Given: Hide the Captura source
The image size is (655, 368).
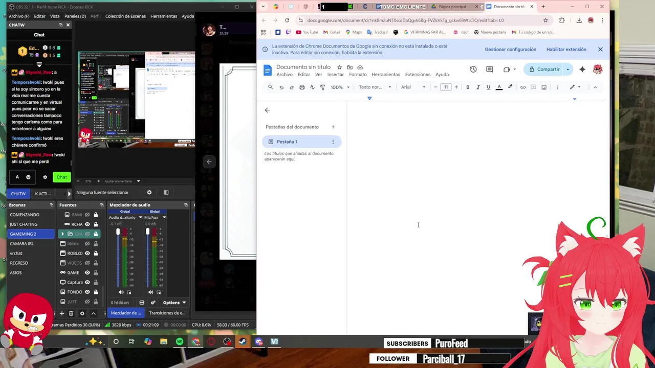Looking at the screenshot, I should (87, 282).
